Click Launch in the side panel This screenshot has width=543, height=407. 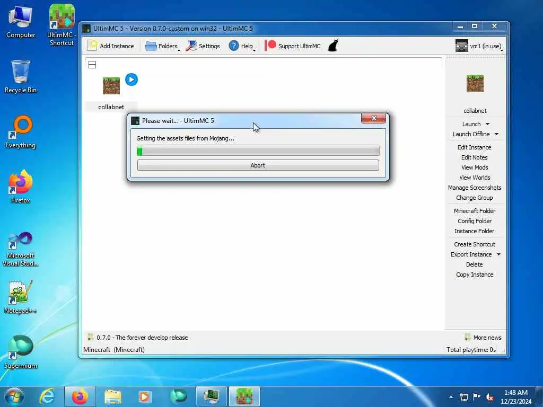click(471, 124)
